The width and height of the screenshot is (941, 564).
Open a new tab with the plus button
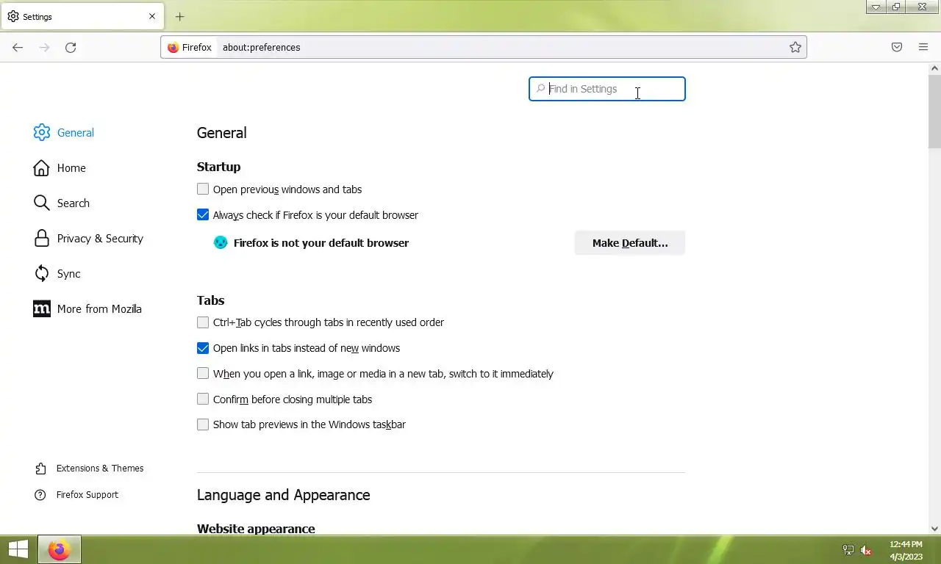pos(179,16)
